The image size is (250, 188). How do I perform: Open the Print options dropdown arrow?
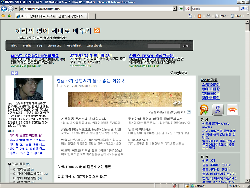(x=213, y=16)
